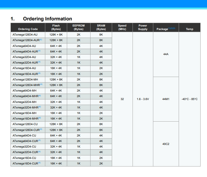Click the '32' speed value cell
The height and width of the screenshot is (177, 207).
(122, 99)
